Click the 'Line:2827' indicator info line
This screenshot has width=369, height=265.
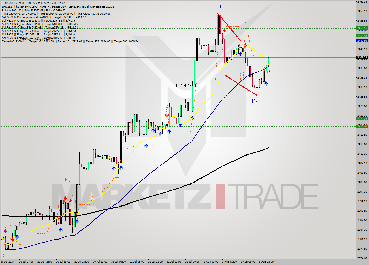[58, 7]
